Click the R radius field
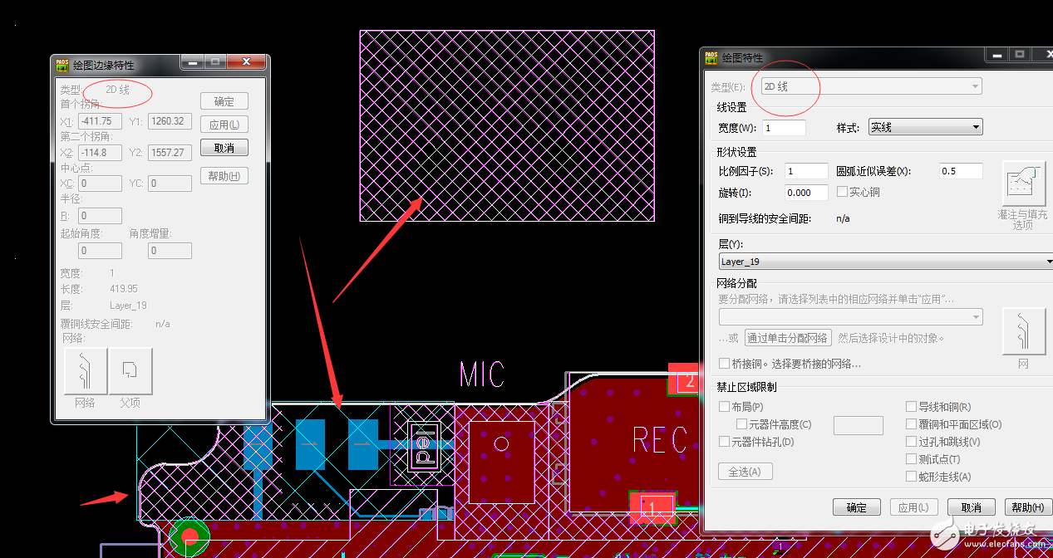The width and height of the screenshot is (1053, 558). click(100, 216)
